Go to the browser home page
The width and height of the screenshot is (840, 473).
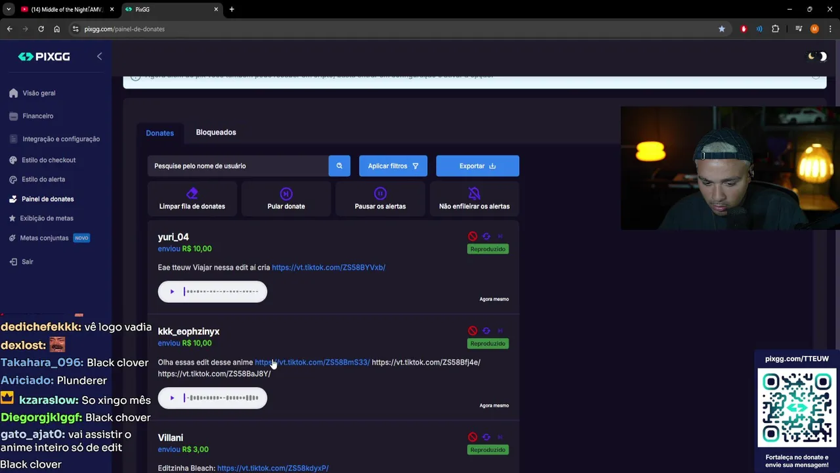56,29
